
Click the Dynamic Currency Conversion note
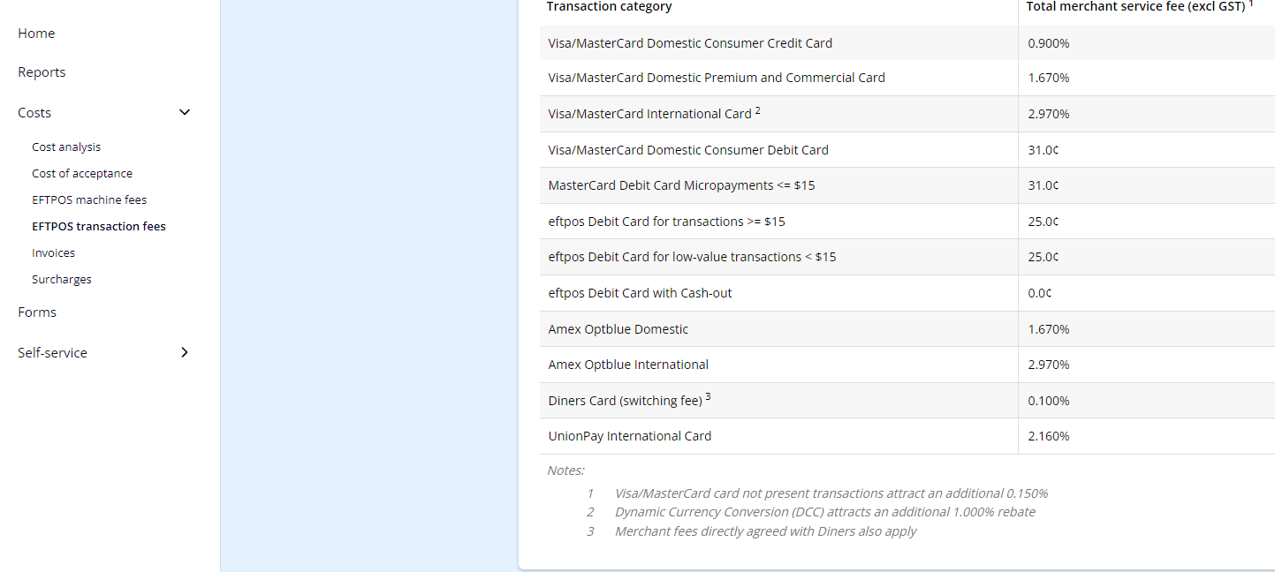coord(825,512)
